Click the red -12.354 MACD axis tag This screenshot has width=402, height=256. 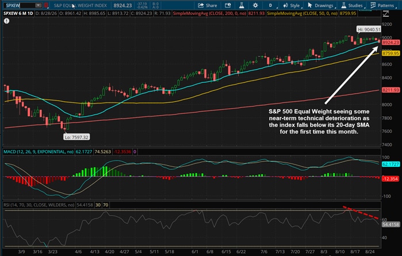[x=390, y=179]
